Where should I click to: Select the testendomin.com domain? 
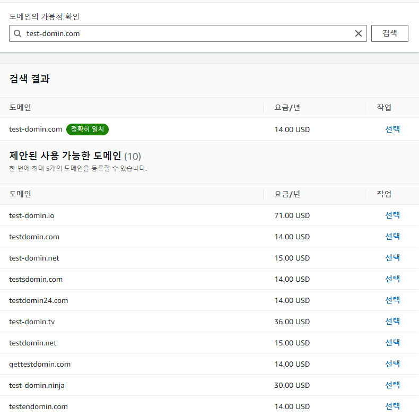click(x=392, y=406)
